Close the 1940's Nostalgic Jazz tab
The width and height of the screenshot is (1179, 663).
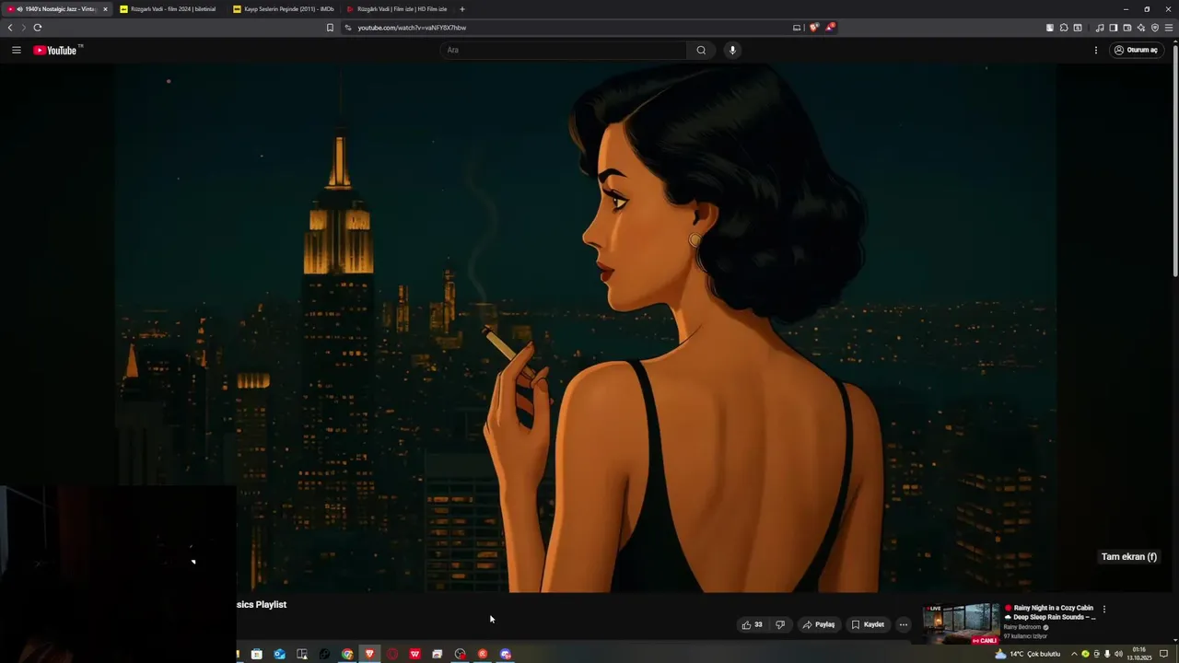105,9
